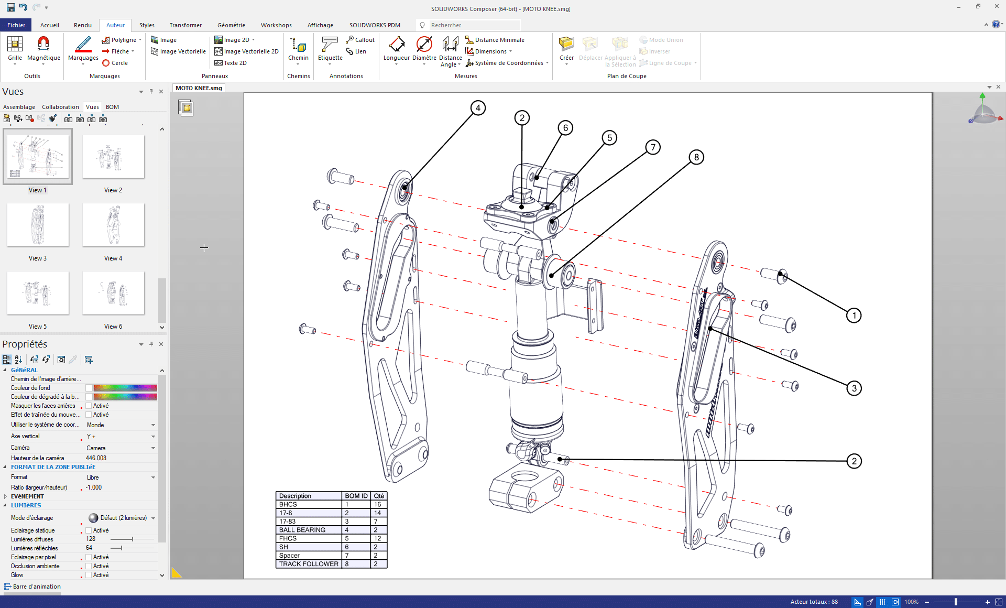Open the Transformer ribbon tab
Viewport: 1006px width, 608px height.
[x=185, y=25]
